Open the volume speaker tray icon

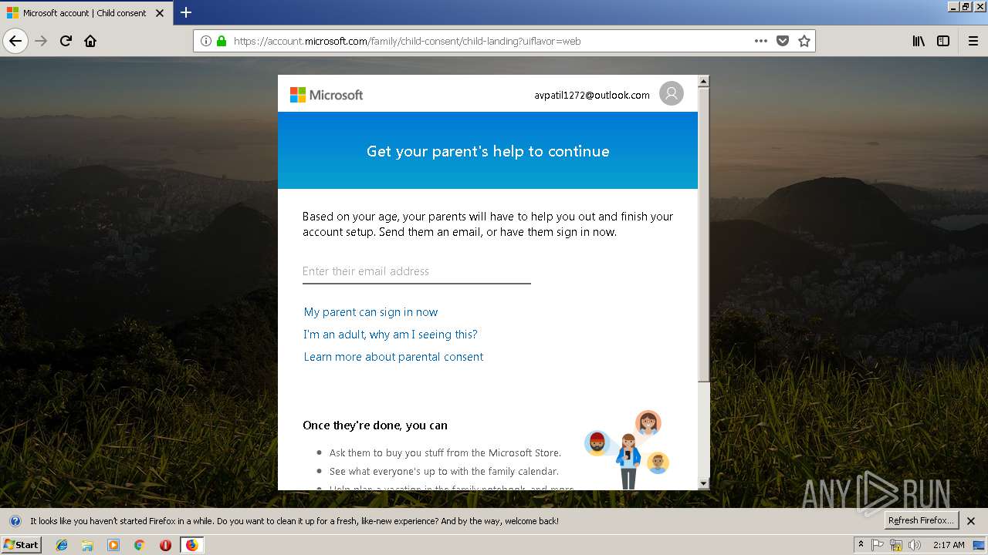(915, 545)
